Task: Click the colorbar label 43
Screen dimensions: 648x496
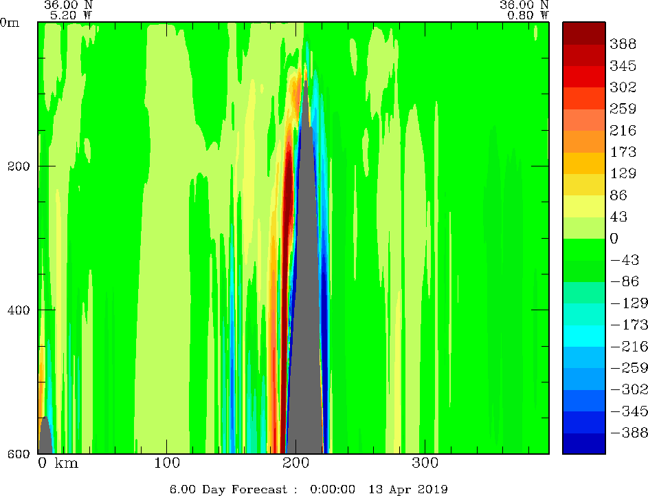Action: pyautogui.click(x=618, y=216)
